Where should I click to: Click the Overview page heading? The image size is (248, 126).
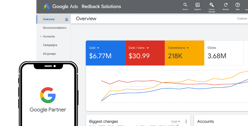pyautogui.click(x=86, y=19)
